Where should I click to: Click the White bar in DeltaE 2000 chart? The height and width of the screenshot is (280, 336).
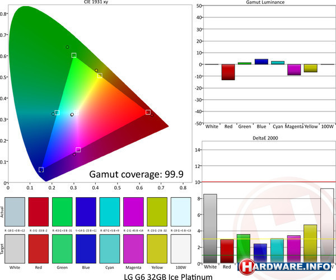click(210, 228)
